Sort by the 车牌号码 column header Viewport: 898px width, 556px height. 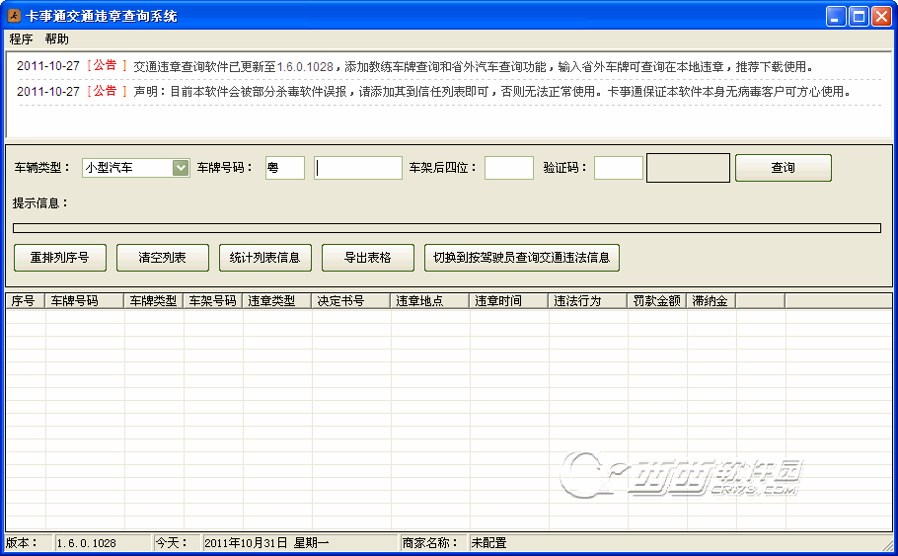85,301
